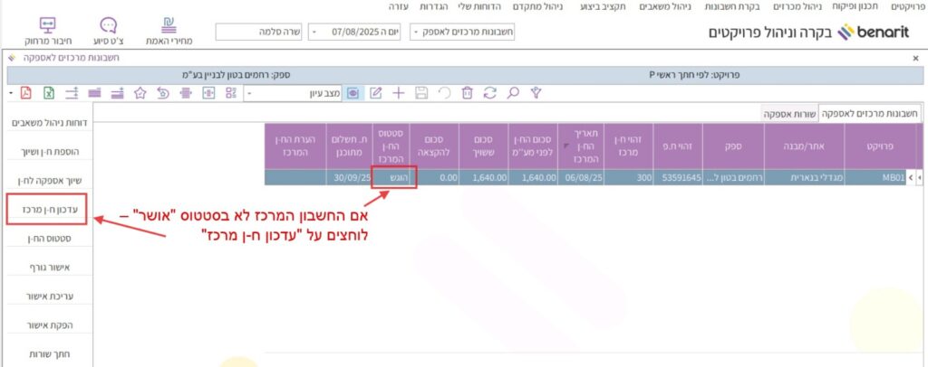Click the trash delete icon in toolbar

467,92
